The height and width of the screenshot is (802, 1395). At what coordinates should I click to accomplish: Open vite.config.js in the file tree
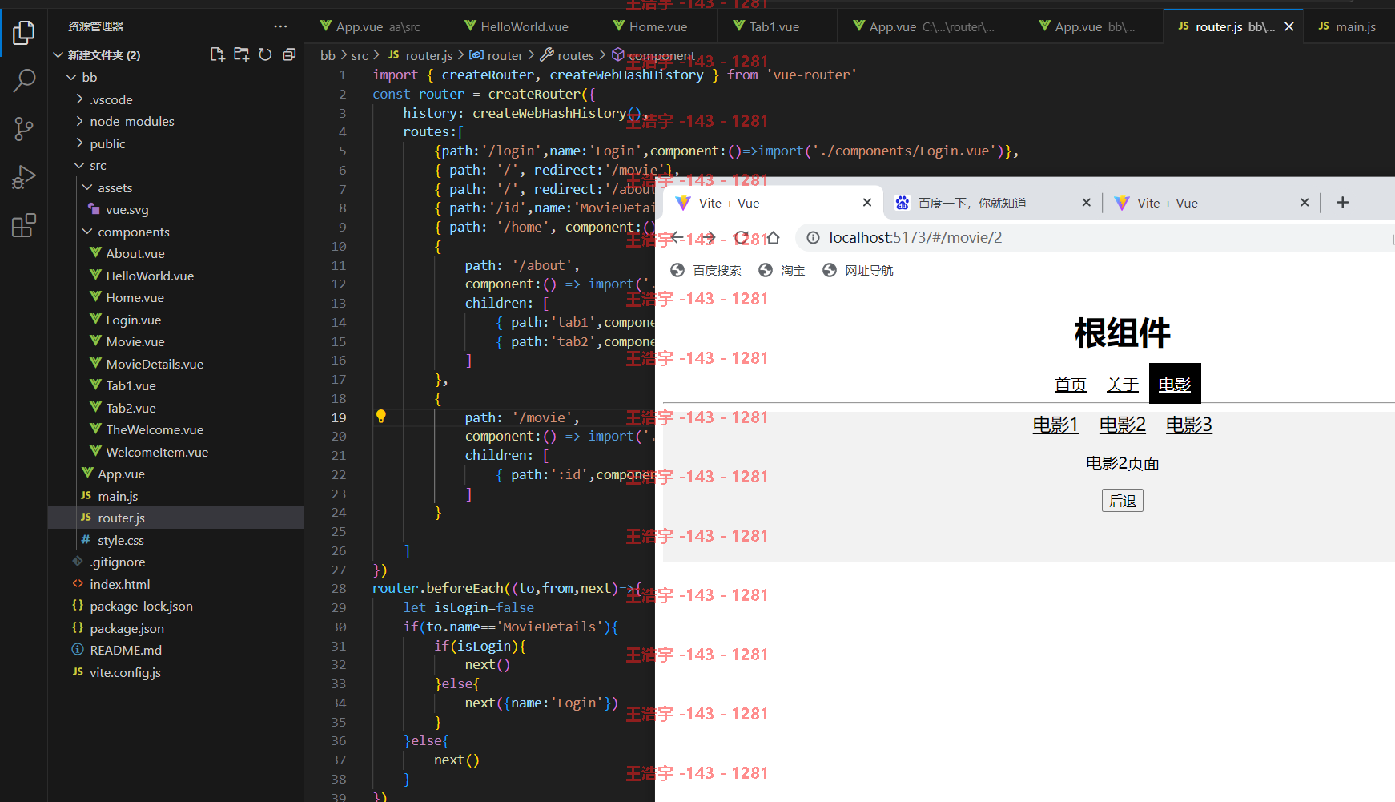click(125, 672)
